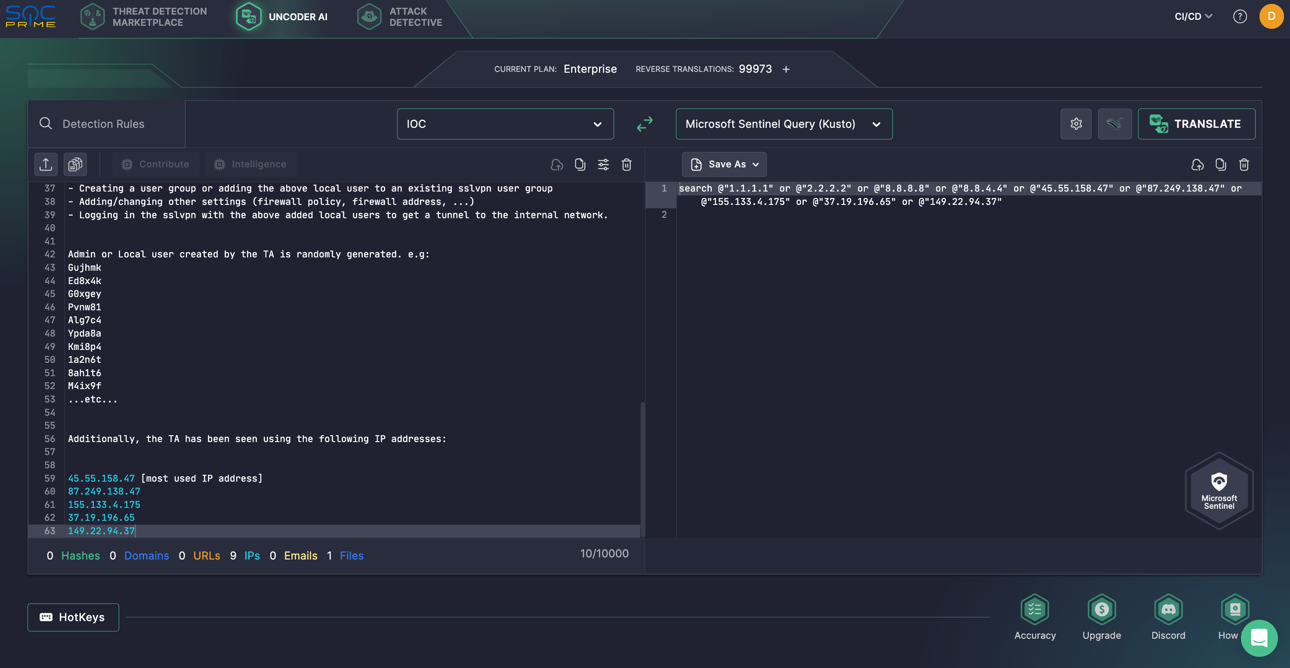Open the HotKeys panel

pos(73,617)
